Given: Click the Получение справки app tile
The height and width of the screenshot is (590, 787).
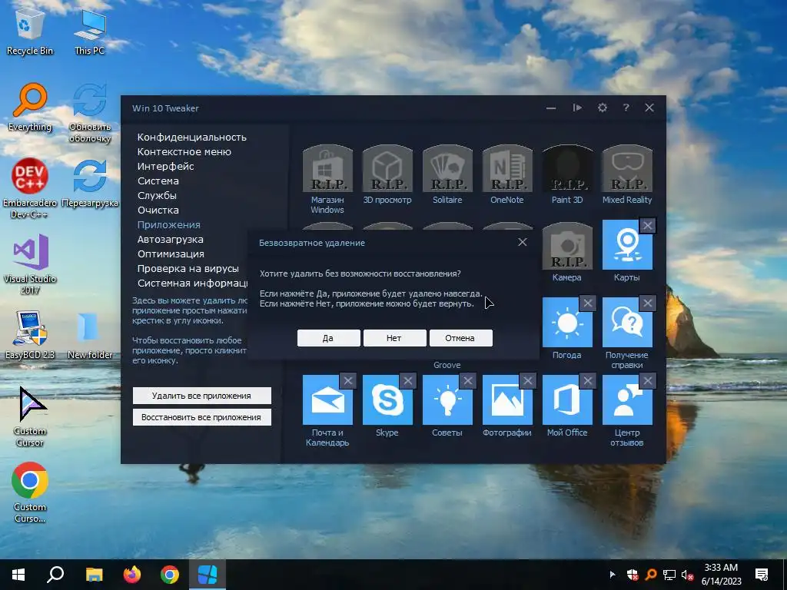Looking at the screenshot, I should point(627,323).
